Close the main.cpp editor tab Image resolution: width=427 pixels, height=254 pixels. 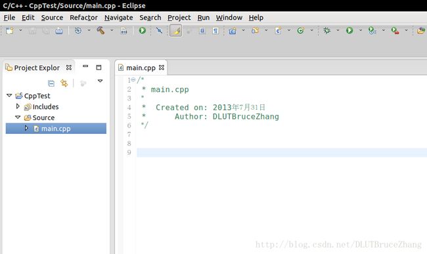click(x=162, y=67)
